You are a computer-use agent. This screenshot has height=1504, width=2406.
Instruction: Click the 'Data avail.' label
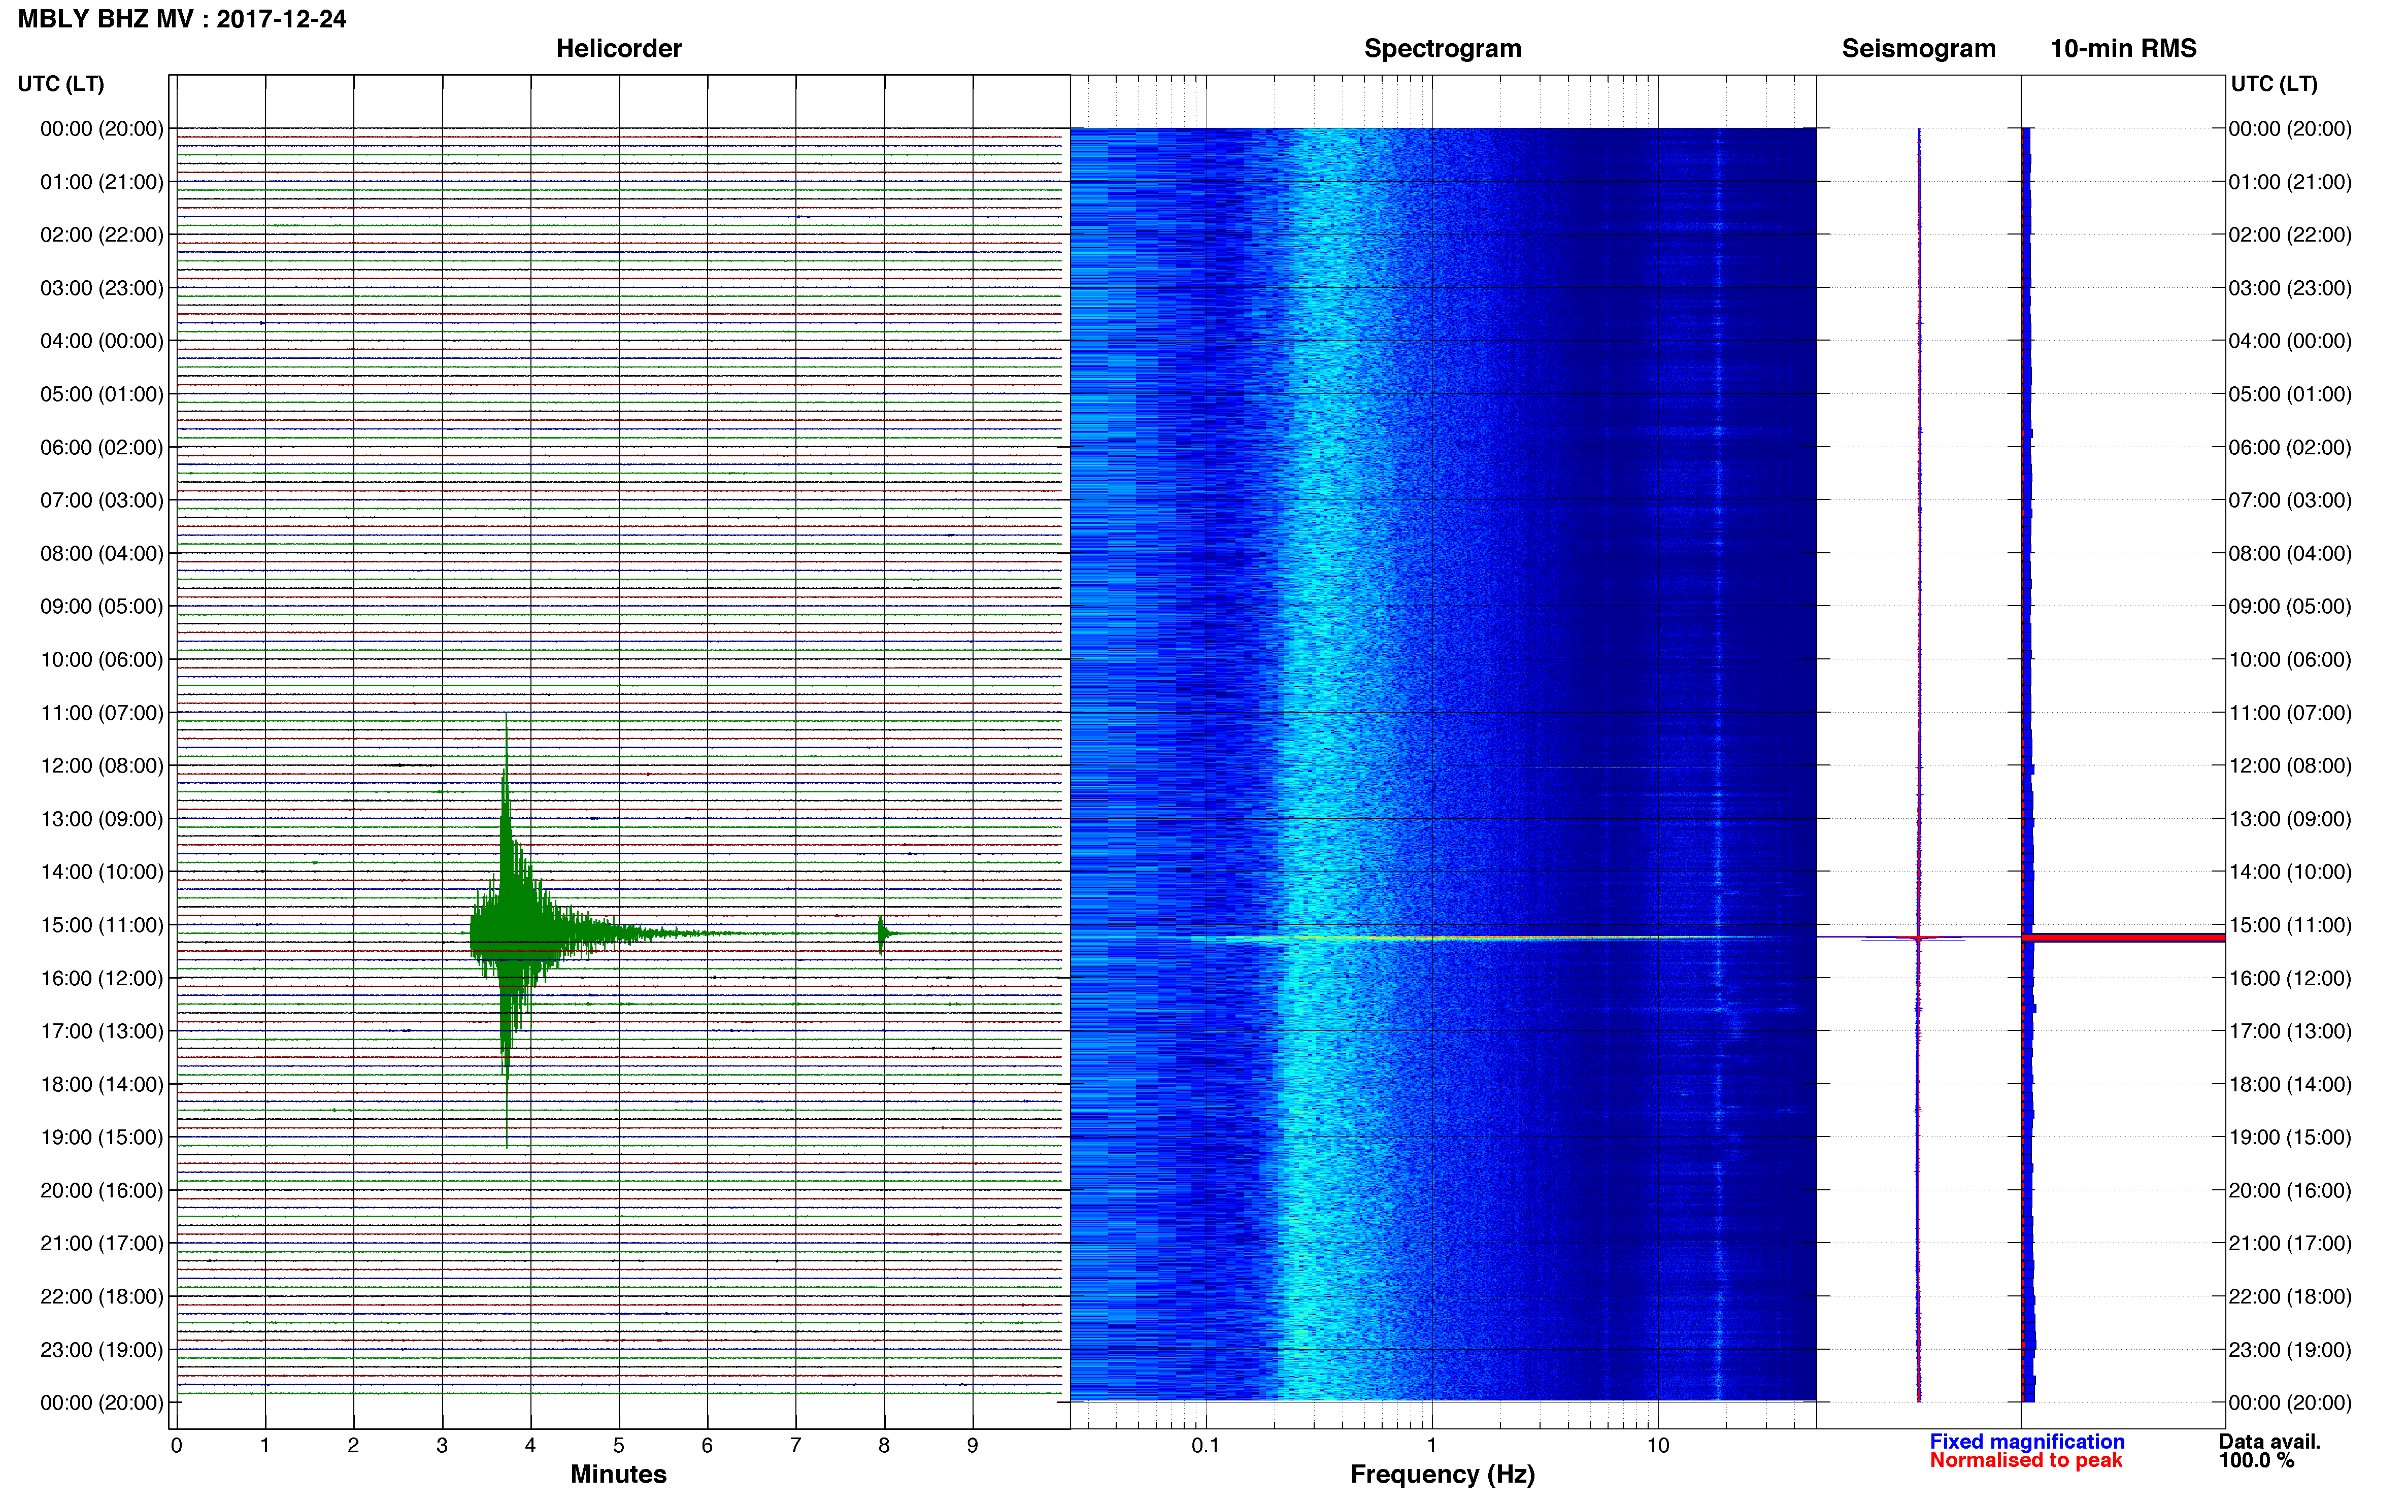click(2270, 1442)
